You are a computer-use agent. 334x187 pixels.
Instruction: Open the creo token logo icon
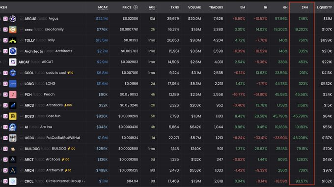tap(13, 30)
